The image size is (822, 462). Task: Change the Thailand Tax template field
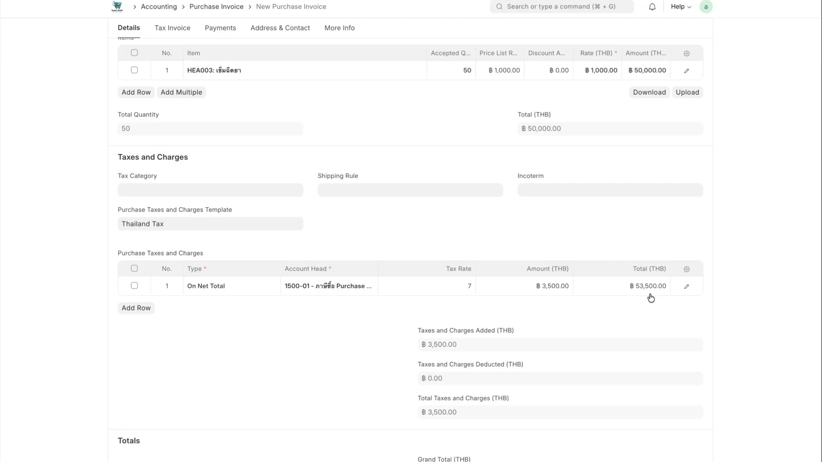210,224
